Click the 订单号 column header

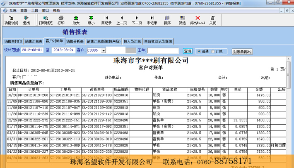(34, 90)
